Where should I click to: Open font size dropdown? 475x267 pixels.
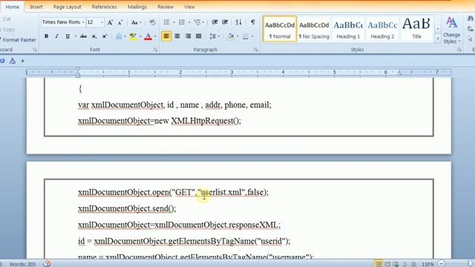click(102, 22)
